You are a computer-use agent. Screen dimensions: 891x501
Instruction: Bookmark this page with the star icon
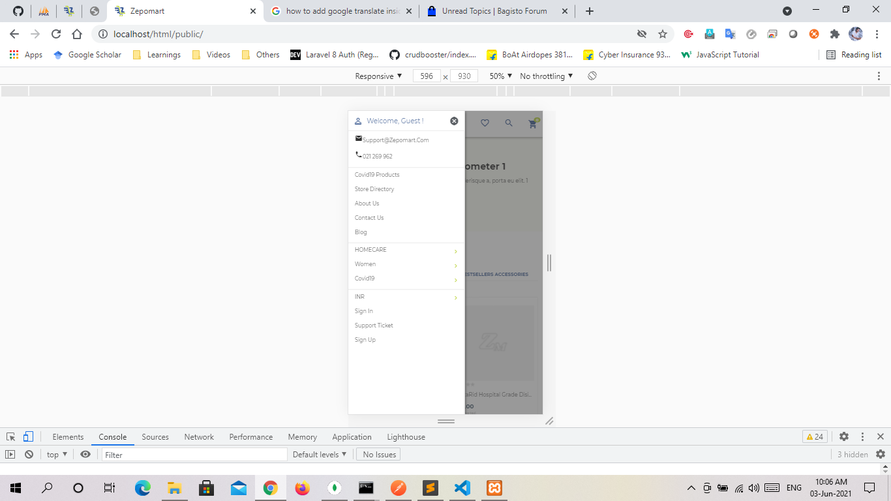tap(663, 34)
